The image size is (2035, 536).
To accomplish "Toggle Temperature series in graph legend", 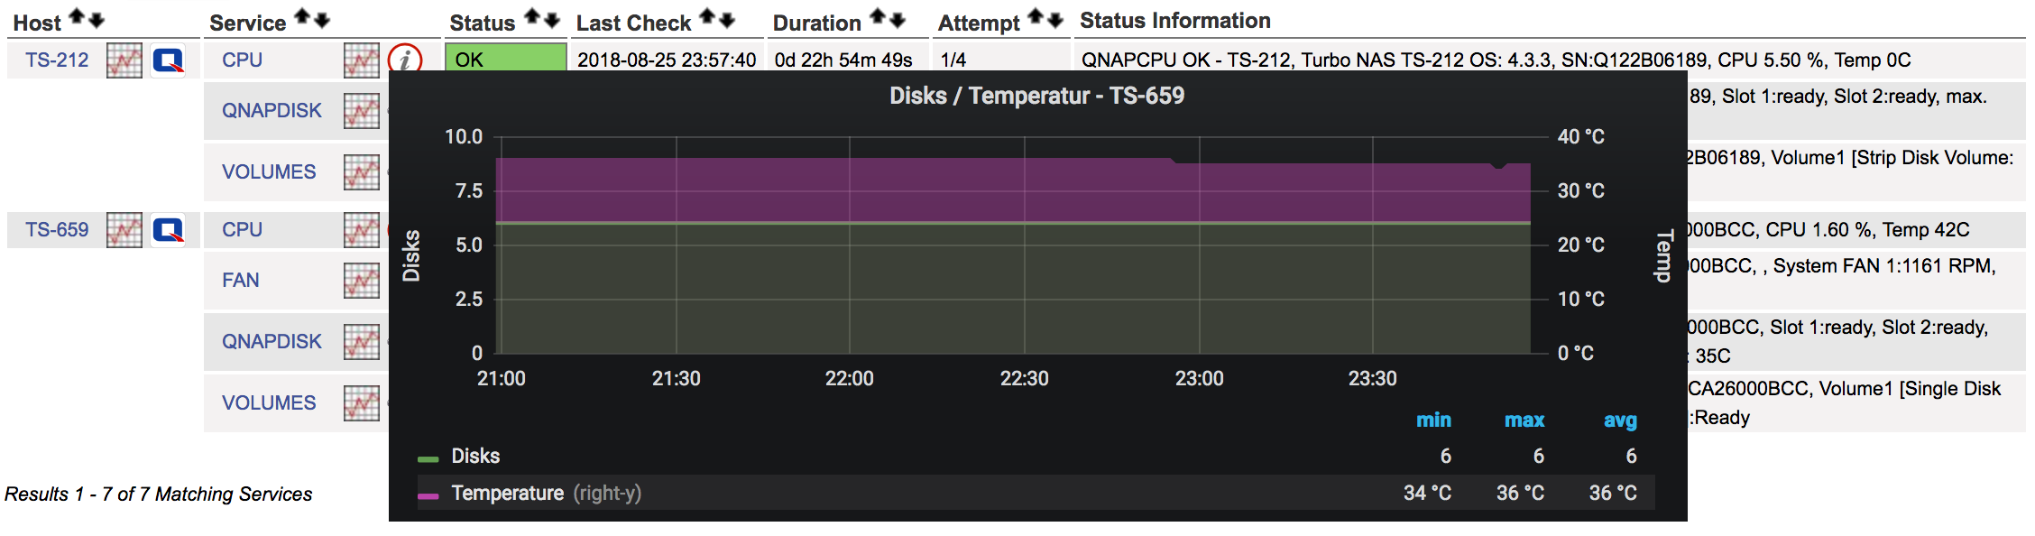I will click(508, 494).
